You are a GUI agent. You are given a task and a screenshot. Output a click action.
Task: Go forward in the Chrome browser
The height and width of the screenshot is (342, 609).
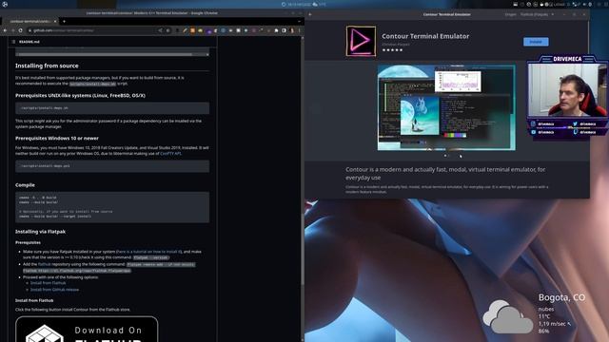point(12,30)
